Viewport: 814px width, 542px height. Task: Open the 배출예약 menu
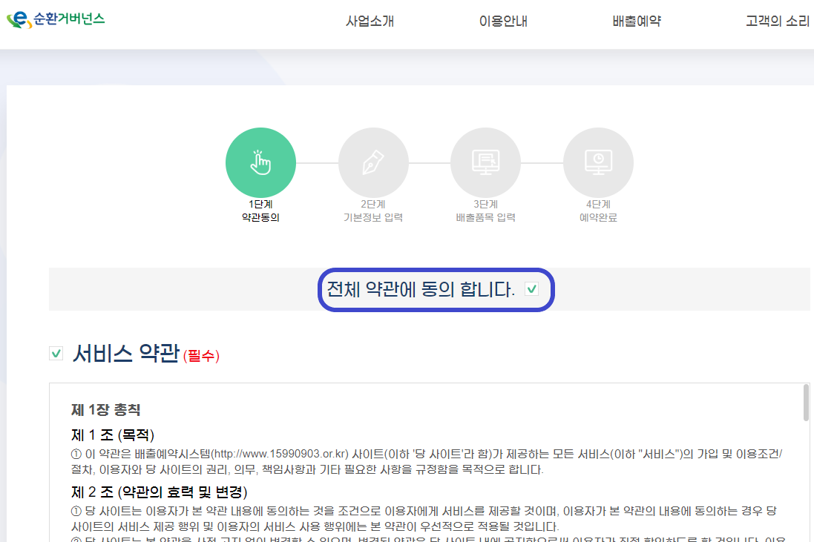point(635,22)
